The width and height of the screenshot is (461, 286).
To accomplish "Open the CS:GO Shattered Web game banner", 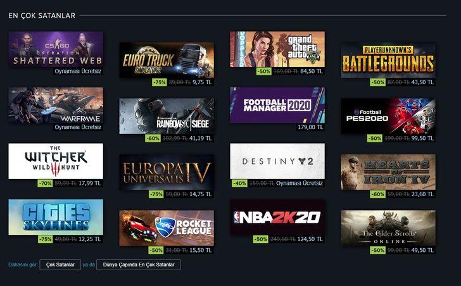I will pos(56,49).
